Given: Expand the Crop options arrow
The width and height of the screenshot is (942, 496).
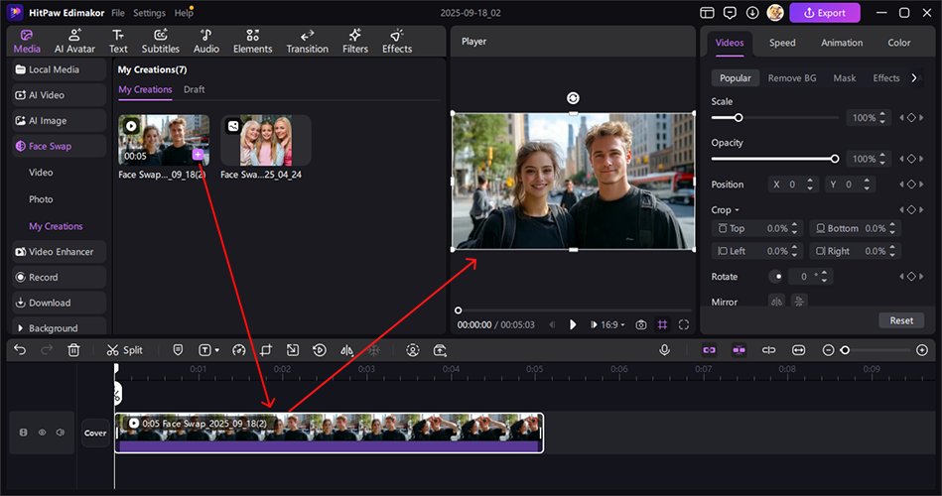Looking at the screenshot, I should point(739,210).
